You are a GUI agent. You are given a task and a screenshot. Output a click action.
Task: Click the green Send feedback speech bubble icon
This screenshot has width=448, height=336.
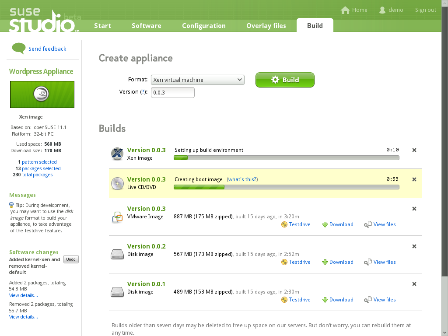pyautogui.click(x=18, y=48)
